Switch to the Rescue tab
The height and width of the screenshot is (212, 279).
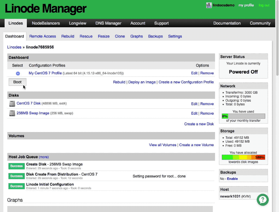pyautogui.click(x=86, y=36)
